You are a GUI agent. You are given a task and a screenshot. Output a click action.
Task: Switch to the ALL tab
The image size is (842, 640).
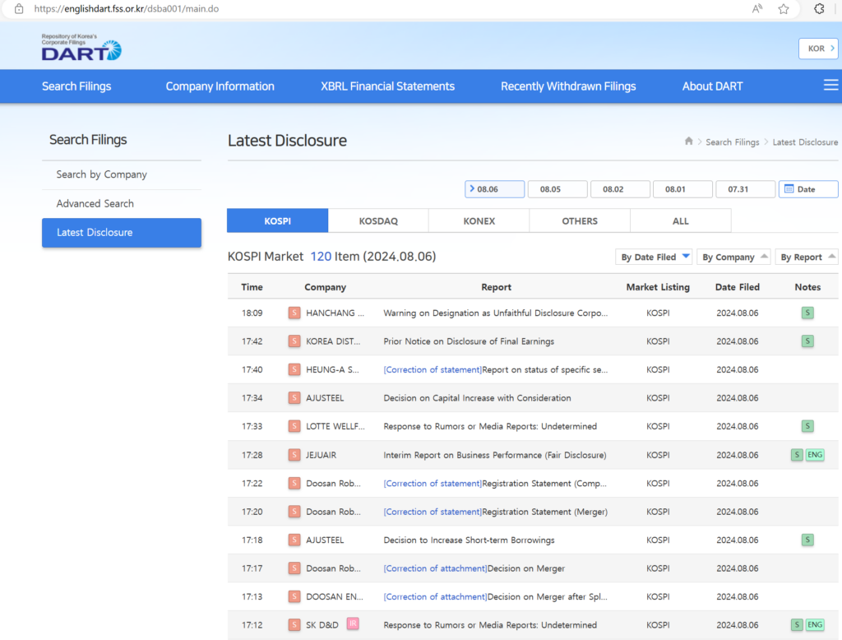[680, 220]
